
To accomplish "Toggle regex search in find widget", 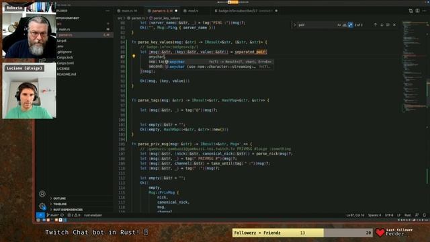I will 350,25.
